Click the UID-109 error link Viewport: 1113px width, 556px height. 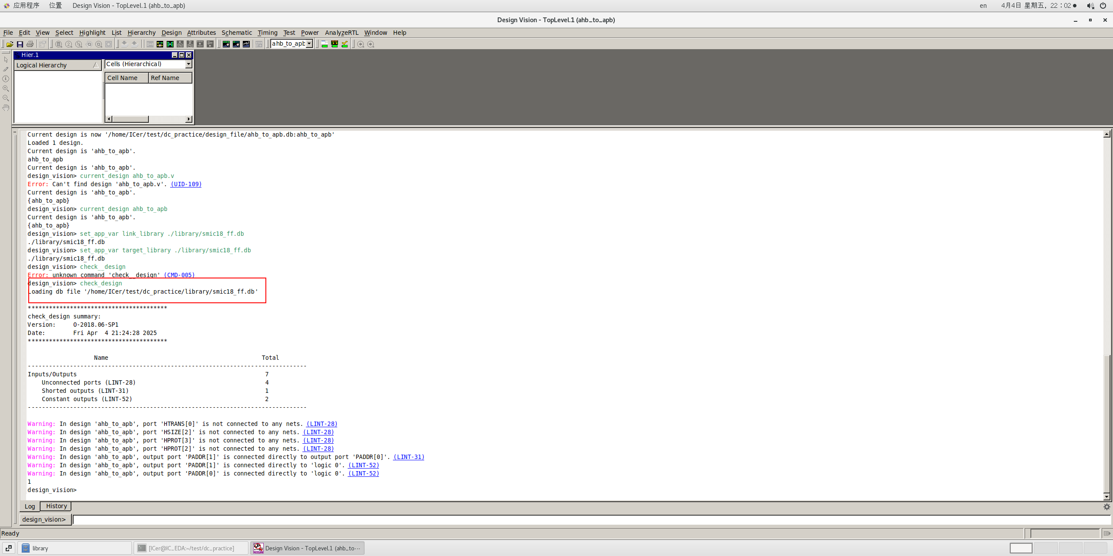point(186,184)
